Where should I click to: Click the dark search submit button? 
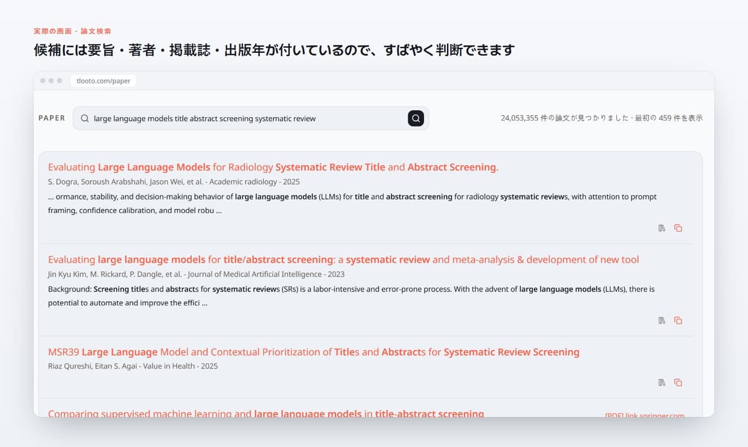[x=416, y=118]
